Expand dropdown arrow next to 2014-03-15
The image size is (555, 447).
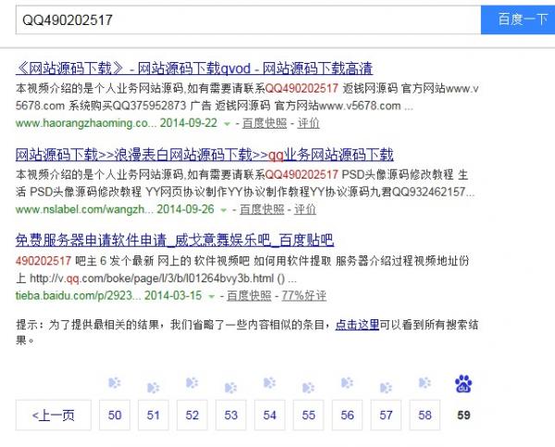pos(211,296)
